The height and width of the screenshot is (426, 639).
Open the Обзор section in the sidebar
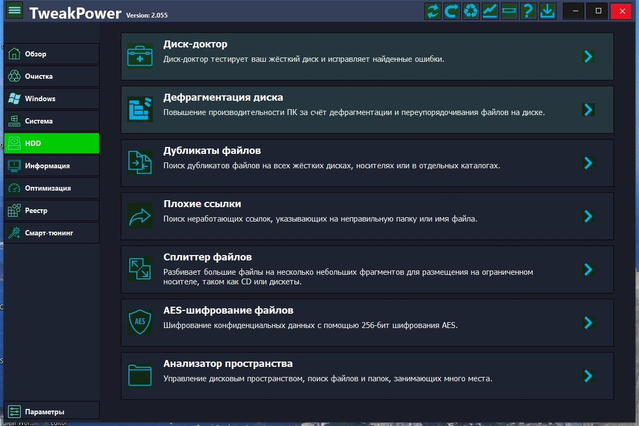coord(52,54)
